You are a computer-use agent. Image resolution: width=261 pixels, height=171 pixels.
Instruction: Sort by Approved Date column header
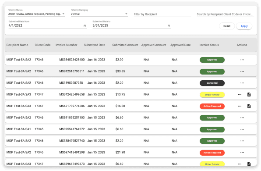[180, 45]
